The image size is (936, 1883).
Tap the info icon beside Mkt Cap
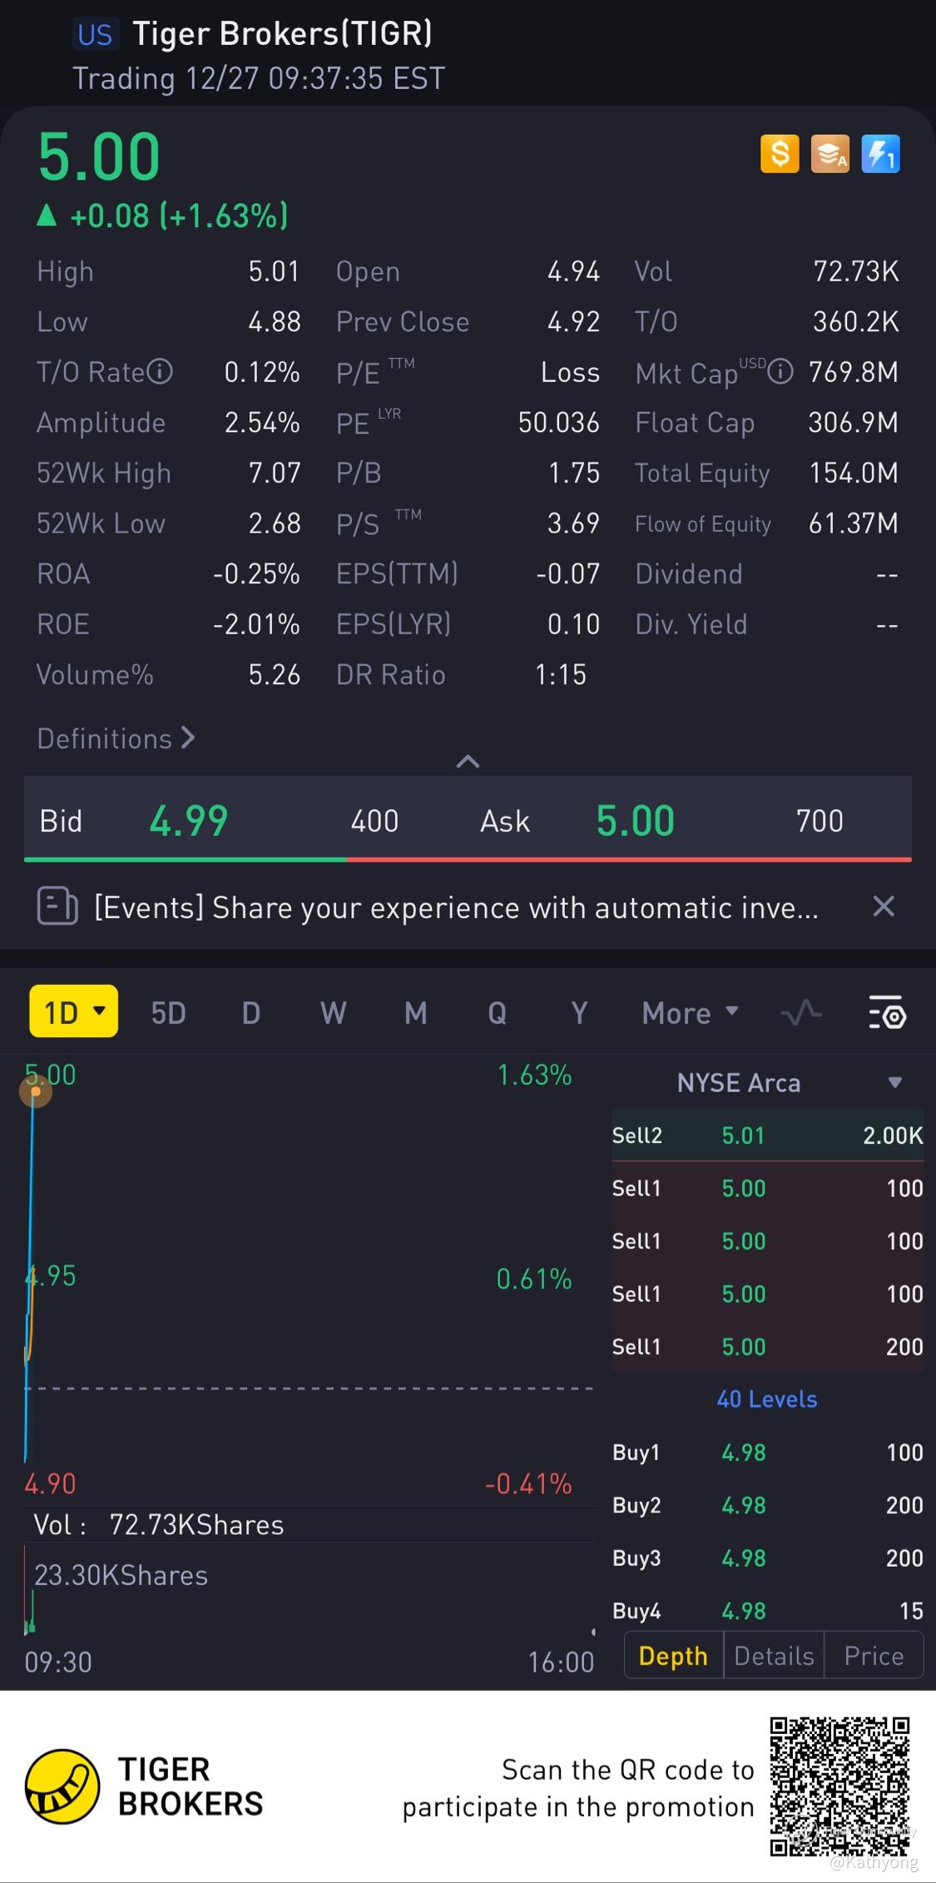click(780, 371)
